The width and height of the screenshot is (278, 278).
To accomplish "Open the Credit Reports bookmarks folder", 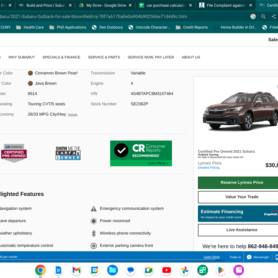I will click(x=192, y=27).
